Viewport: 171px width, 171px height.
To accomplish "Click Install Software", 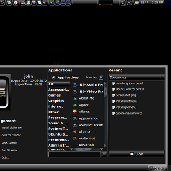I will pyautogui.click(x=12, y=127).
